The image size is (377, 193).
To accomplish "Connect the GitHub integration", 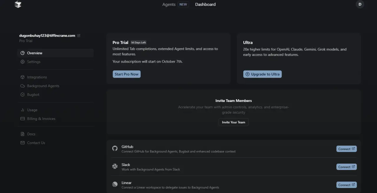I will pos(346,149).
